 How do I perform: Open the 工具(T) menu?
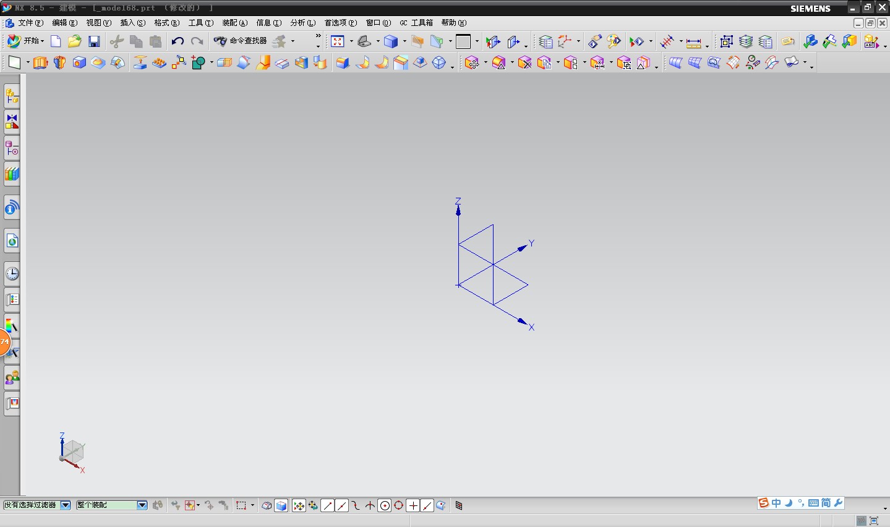pyautogui.click(x=200, y=23)
